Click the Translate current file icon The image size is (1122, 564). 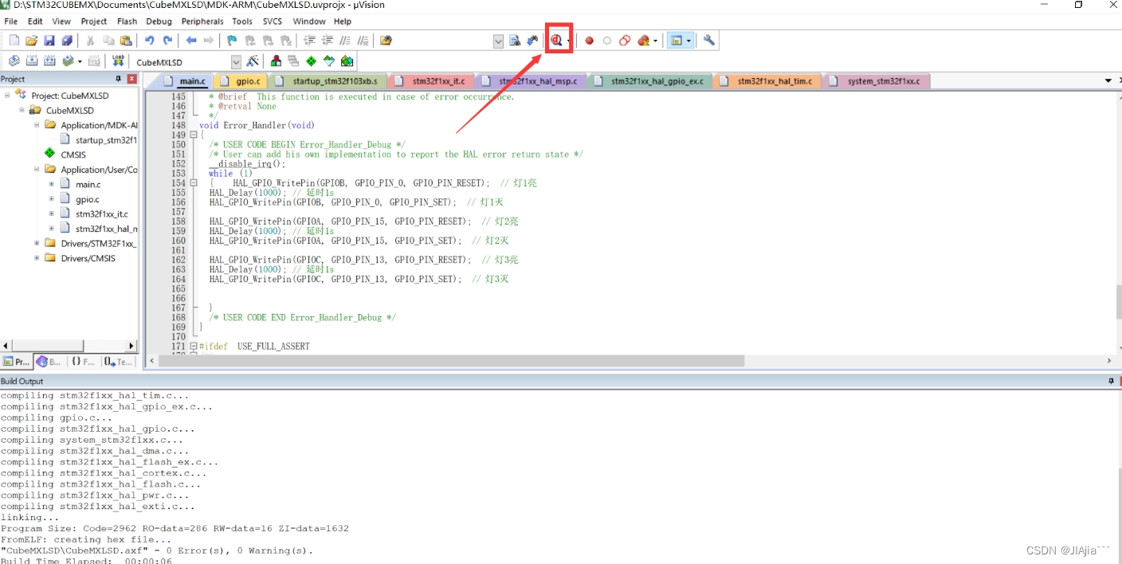14,61
